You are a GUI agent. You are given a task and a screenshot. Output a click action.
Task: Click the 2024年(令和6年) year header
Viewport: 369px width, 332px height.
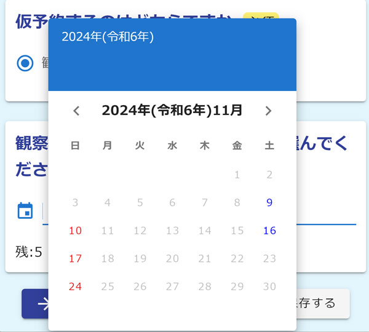[x=108, y=37]
